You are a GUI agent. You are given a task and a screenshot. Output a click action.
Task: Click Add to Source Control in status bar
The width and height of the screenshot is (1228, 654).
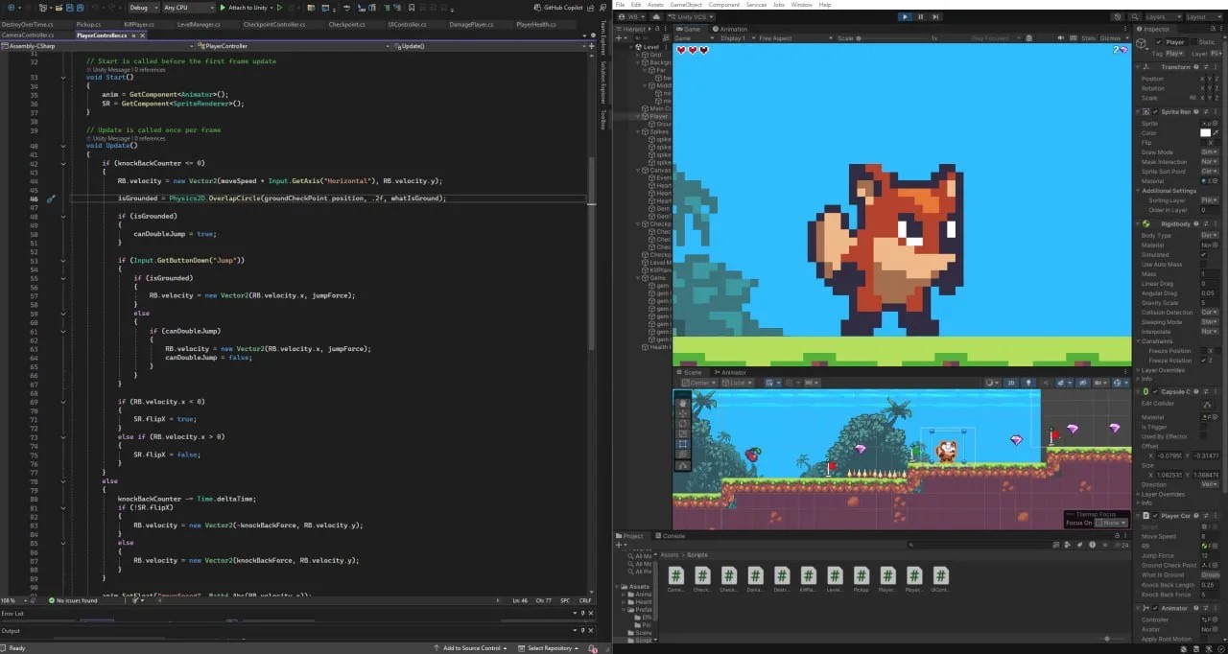[x=471, y=648]
